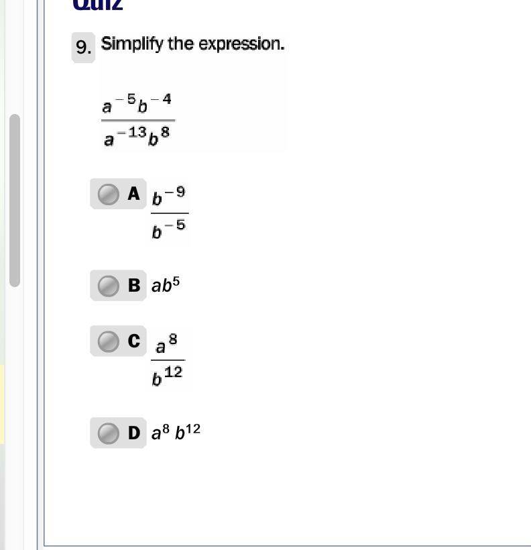The height and width of the screenshot is (550, 531).
Task: Mark radio button for answer C
Action: [109, 341]
